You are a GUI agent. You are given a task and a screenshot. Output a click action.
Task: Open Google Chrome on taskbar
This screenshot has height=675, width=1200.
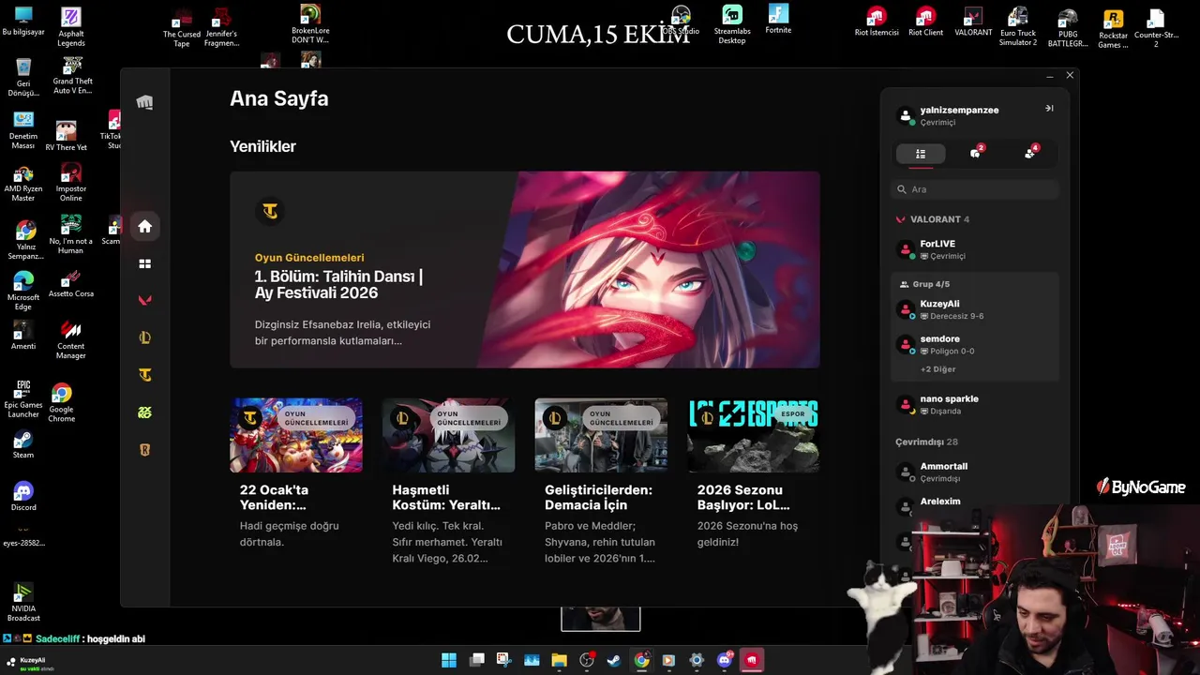coord(641,660)
